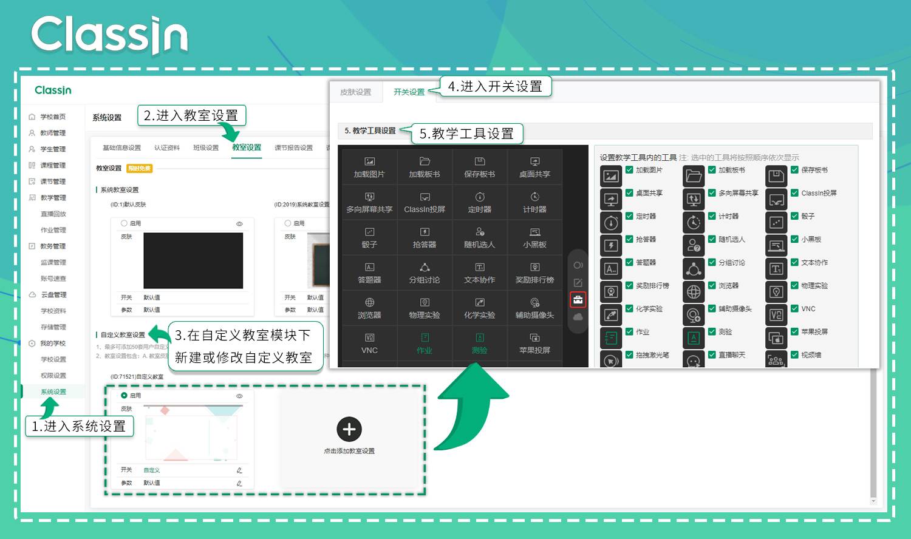Uncheck the 视频墙 checkbox
Screen dimensions: 911x539
pos(794,354)
